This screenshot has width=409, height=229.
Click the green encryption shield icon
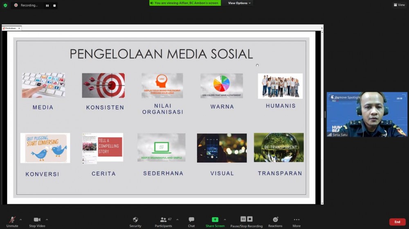click(x=5, y=5)
